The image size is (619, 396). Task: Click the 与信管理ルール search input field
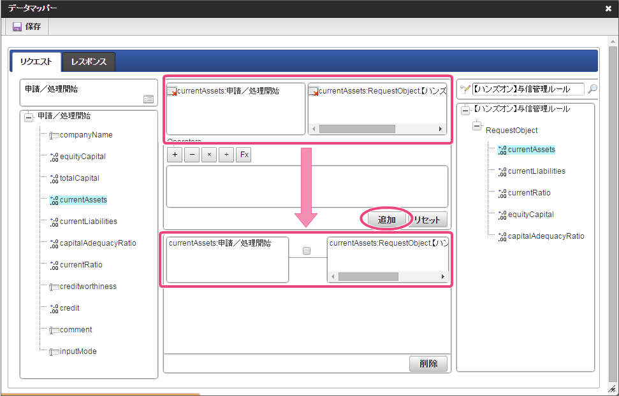pyautogui.click(x=528, y=89)
